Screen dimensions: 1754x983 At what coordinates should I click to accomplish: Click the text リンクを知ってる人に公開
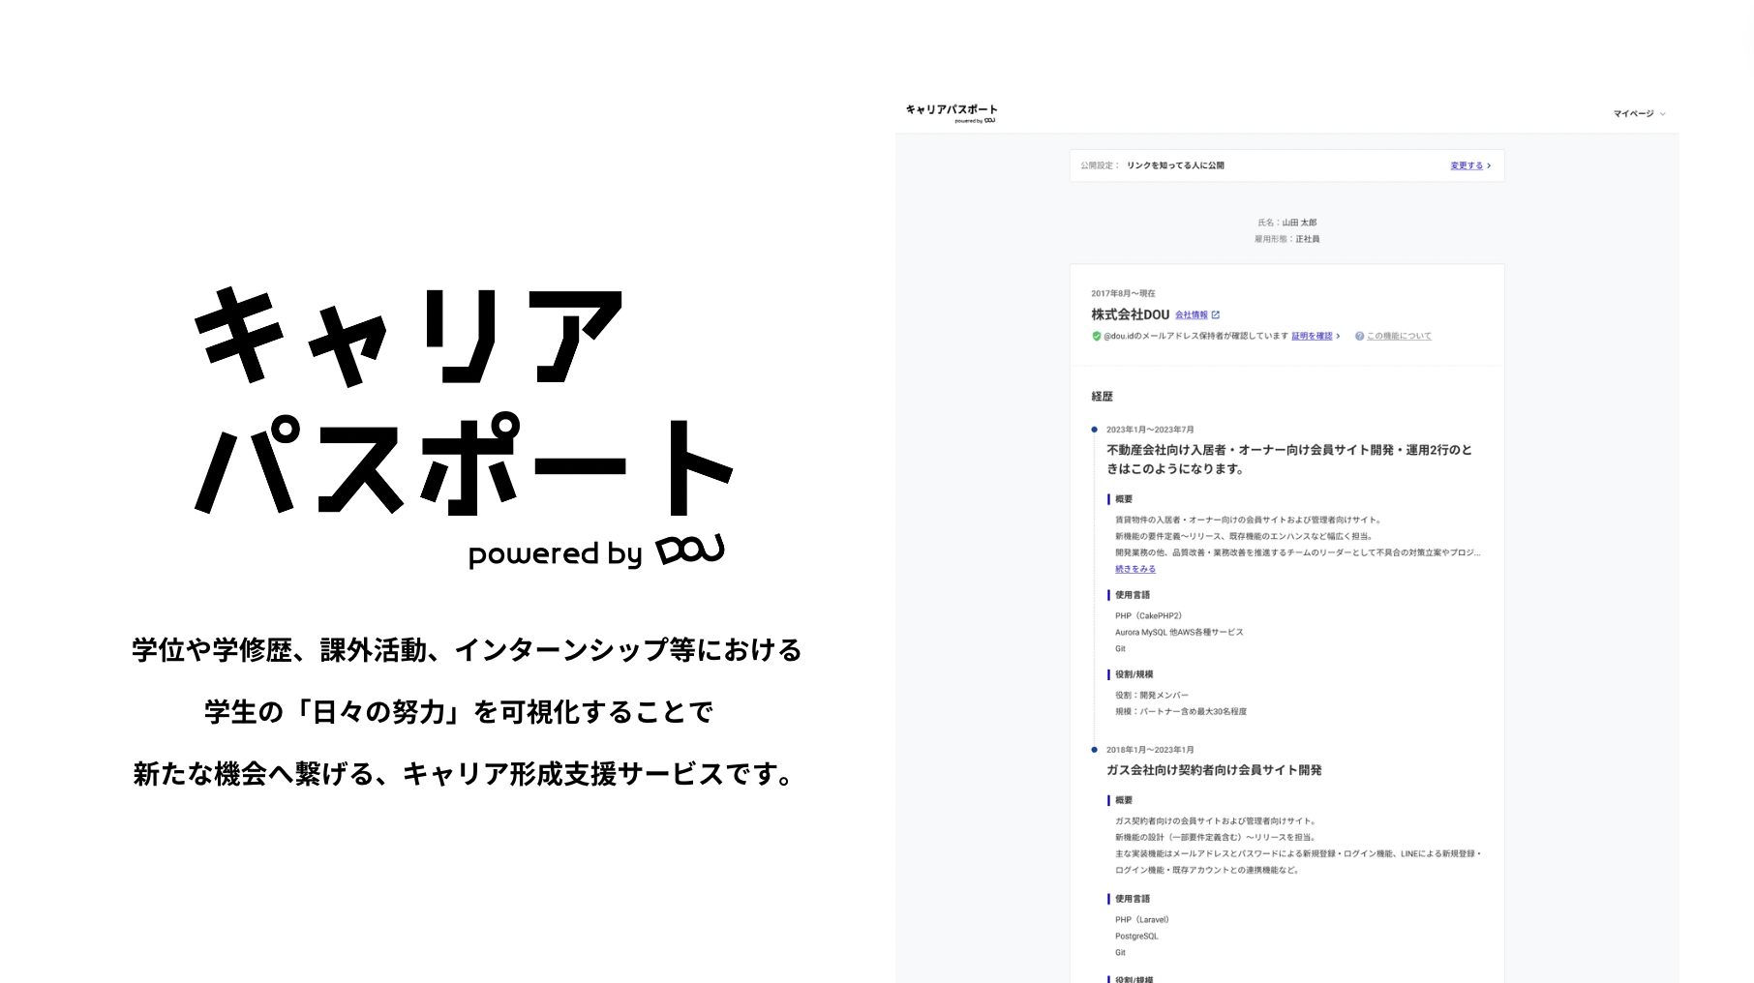point(1175,165)
